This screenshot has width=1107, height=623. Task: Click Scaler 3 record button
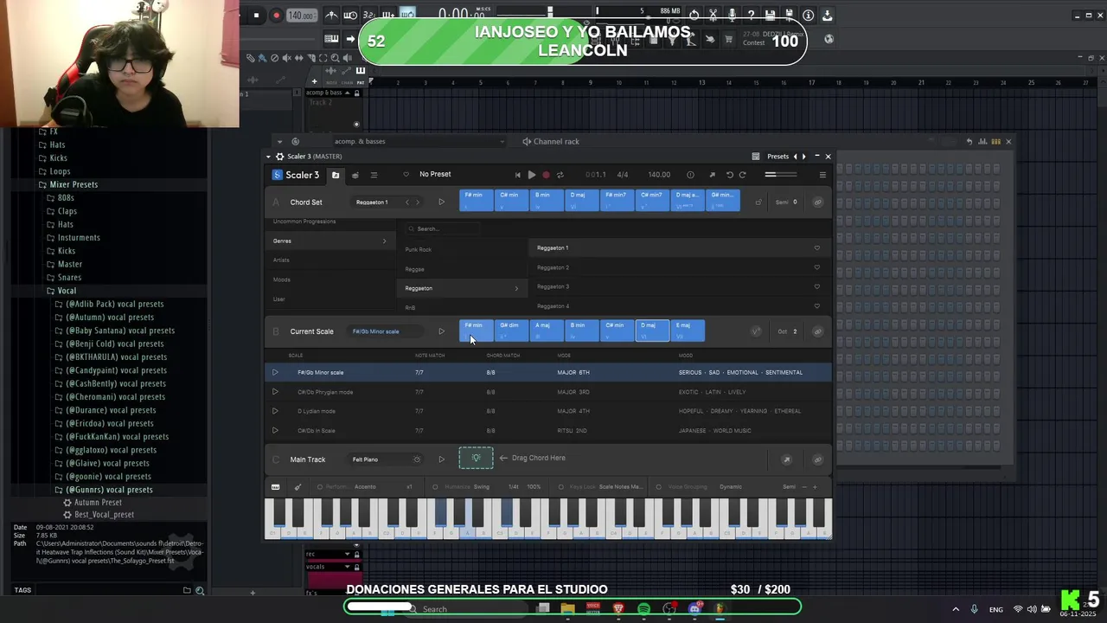click(546, 175)
